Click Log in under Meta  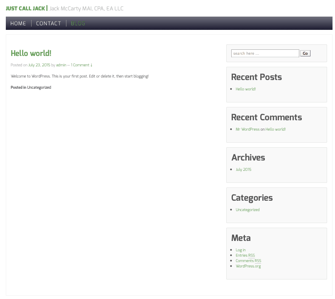tap(240, 250)
